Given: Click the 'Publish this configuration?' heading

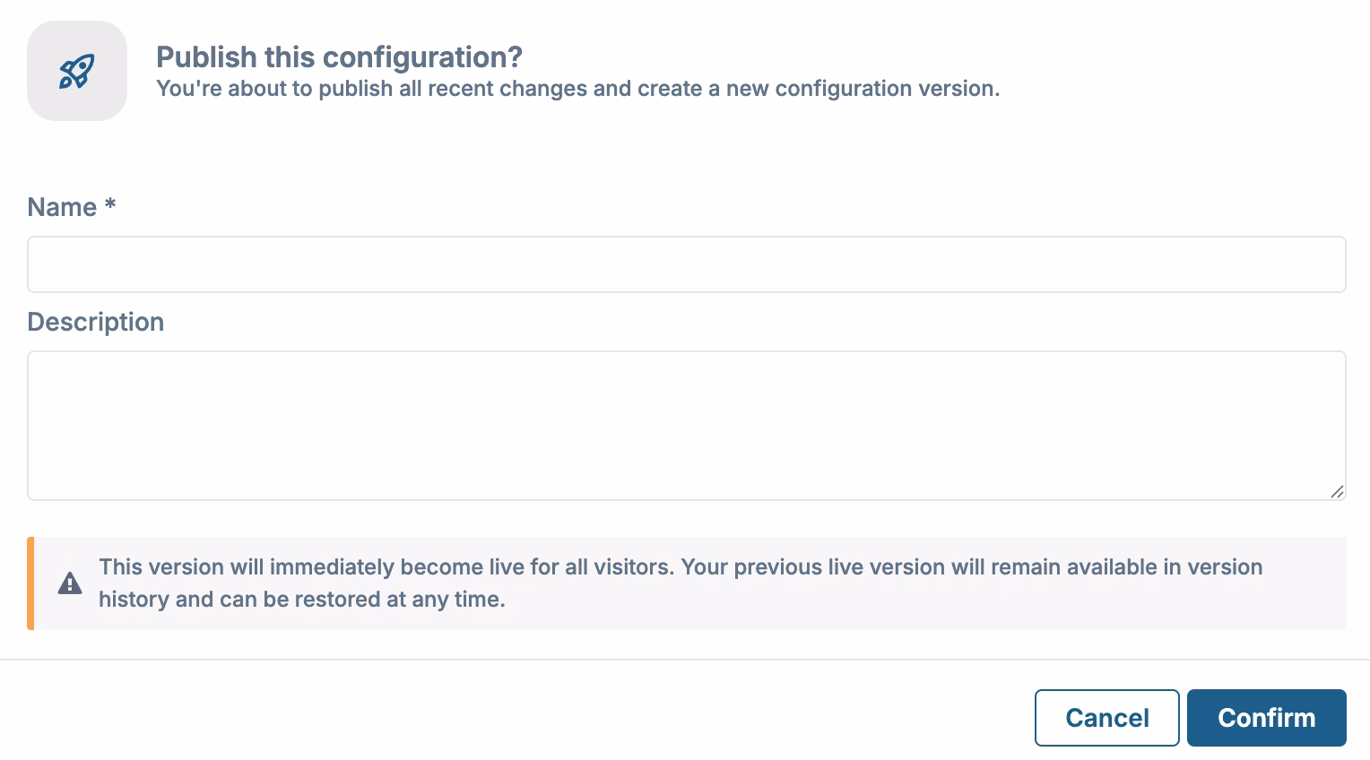Looking at the screenshot, I should pos(338,56).
